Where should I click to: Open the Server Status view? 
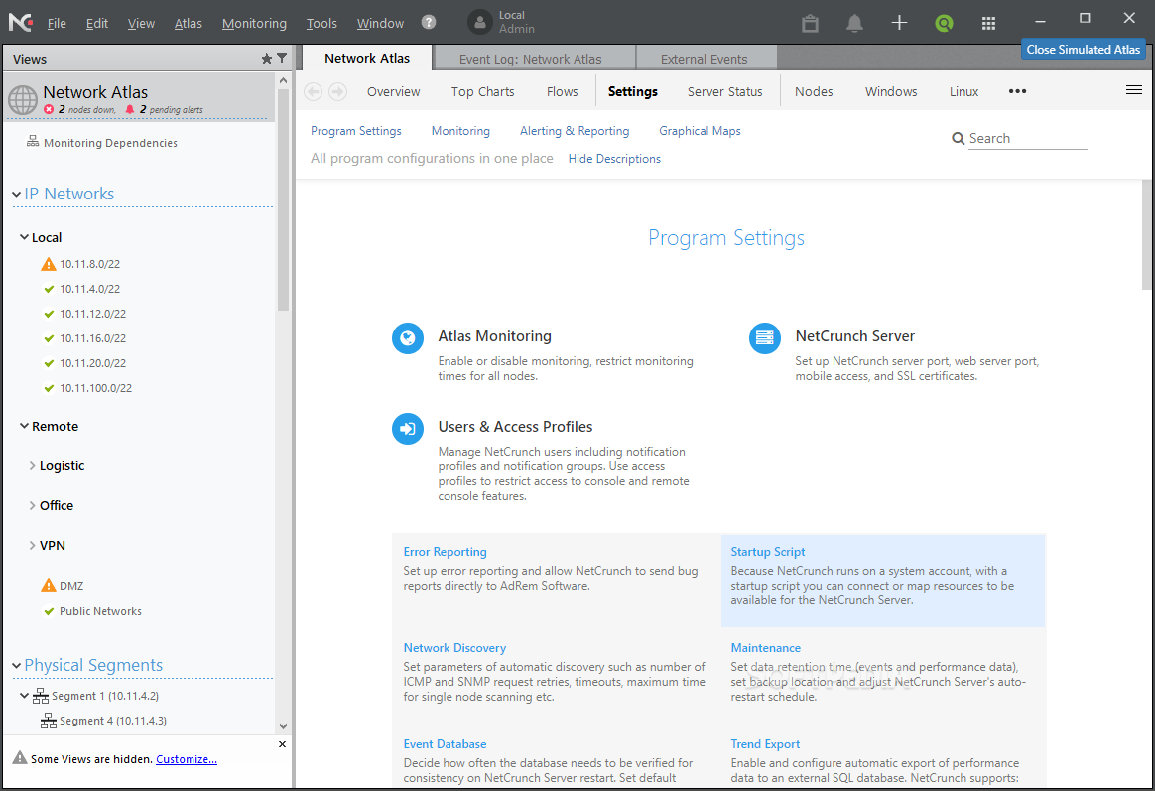point(724,91)
